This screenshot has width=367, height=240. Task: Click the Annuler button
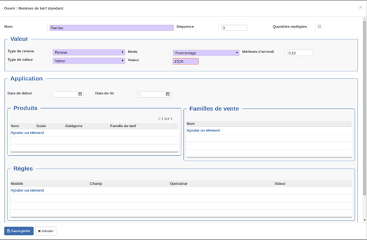(46, 231)
